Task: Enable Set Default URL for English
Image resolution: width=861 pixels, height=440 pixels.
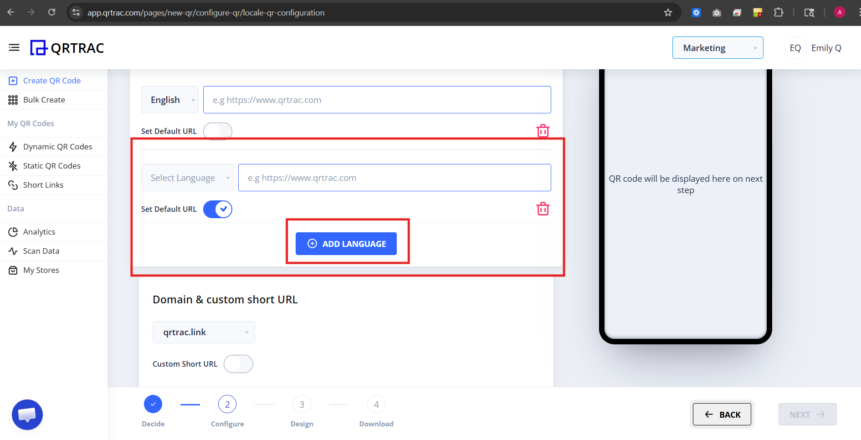Action: click(217, 131)
